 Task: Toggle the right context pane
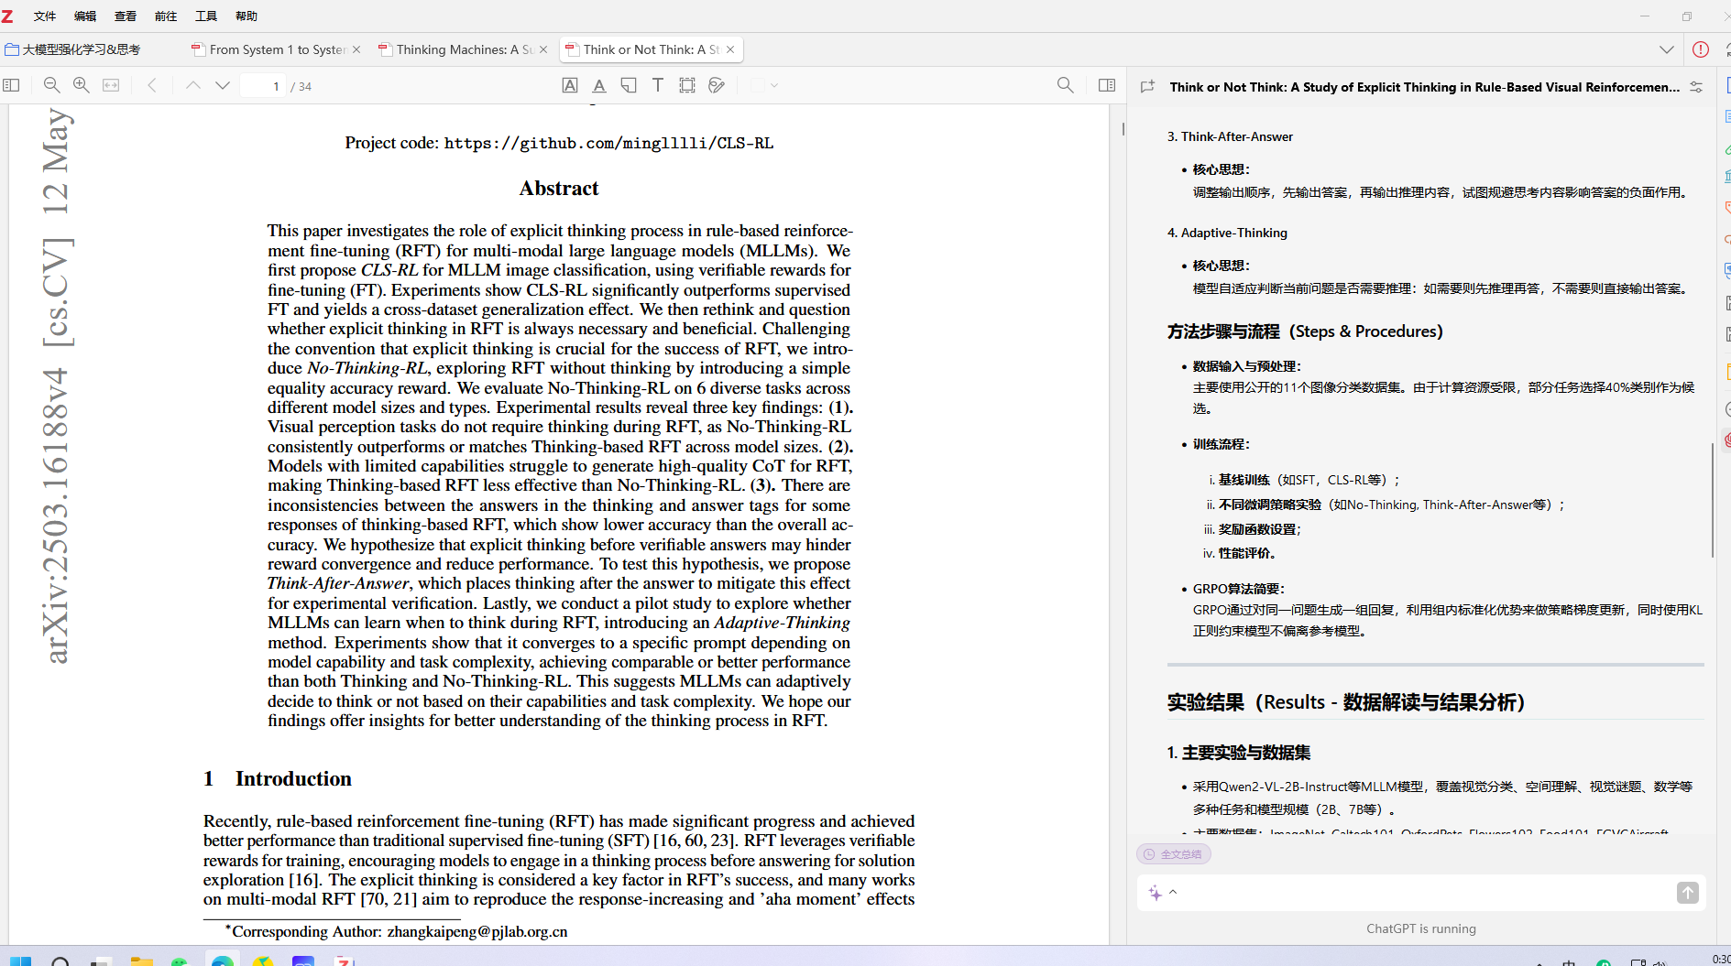click(1107, 85)
